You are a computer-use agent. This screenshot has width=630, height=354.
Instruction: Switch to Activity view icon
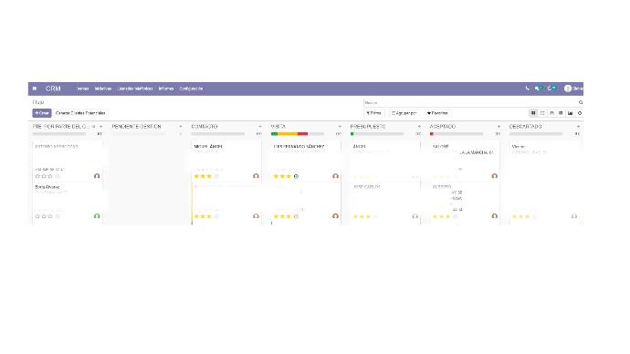click(580, 113)
